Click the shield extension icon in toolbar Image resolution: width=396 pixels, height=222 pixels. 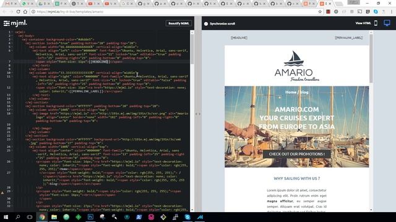click(368, 12)
